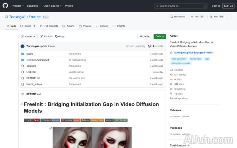
Task: Click the README.md outline list icon
Action: 22,94
